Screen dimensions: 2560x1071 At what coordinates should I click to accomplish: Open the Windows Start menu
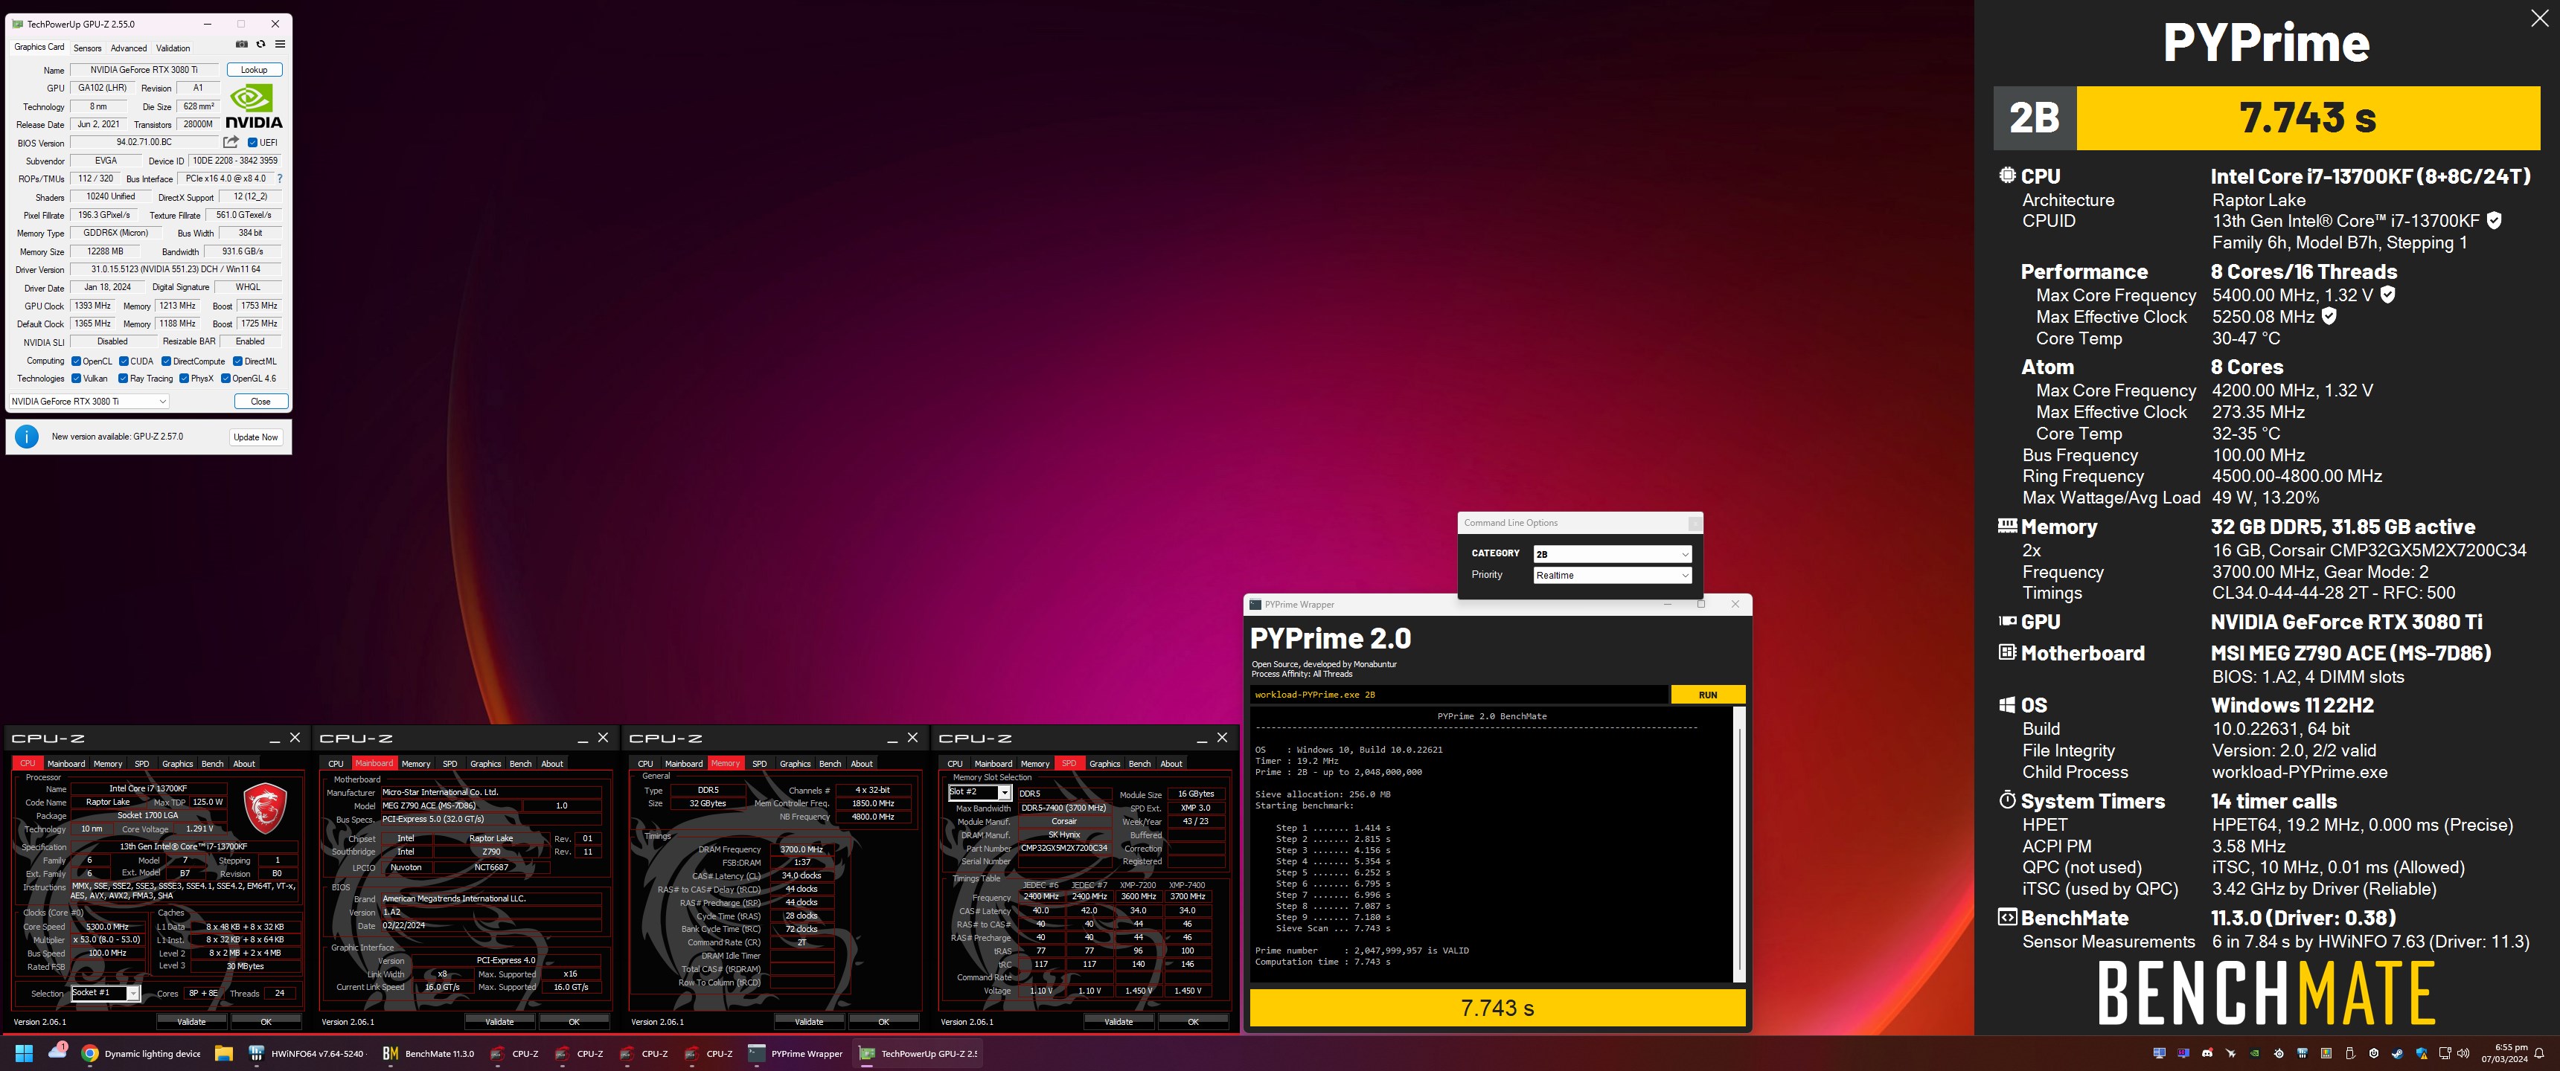tap(25, 1053)
